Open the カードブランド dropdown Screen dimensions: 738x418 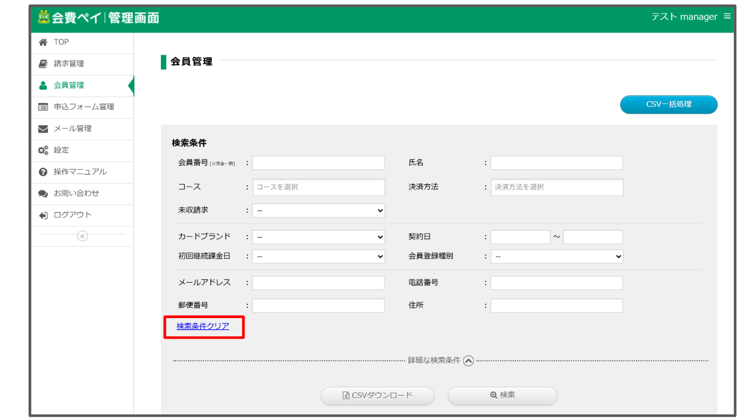click(x=318, y=237)
